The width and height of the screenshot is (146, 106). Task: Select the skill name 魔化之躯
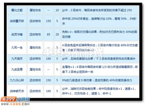click(x=17, y=10)
